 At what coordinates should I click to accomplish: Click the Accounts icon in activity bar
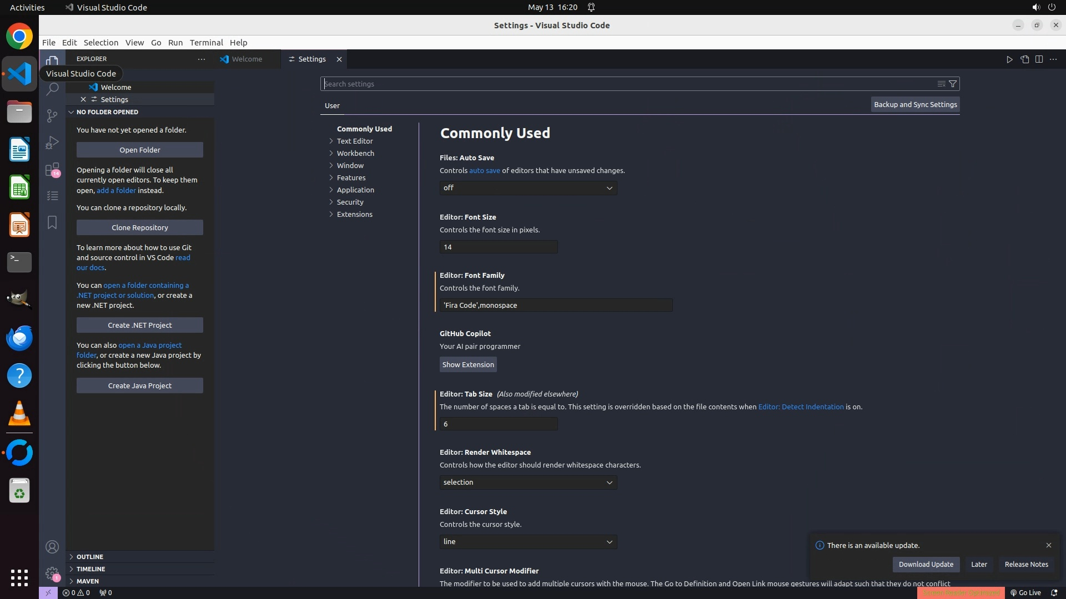52,547
